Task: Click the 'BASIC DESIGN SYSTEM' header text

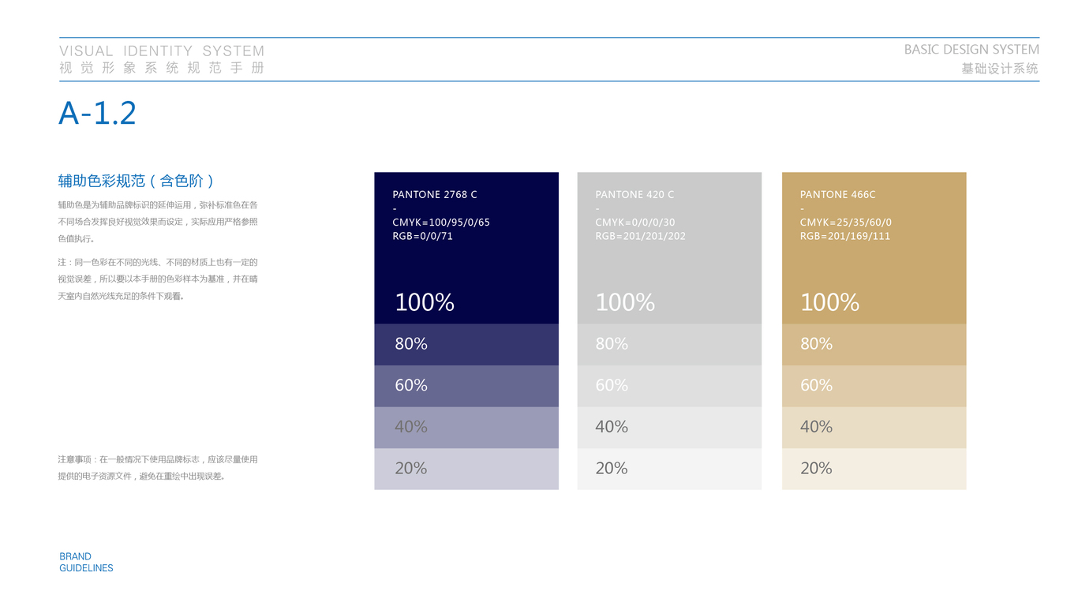Action: point(971,50)
